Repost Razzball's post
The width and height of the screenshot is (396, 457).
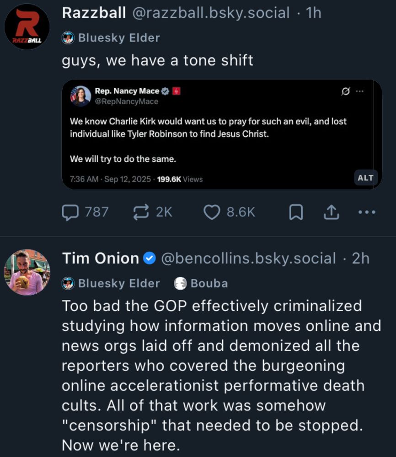[x=147, y=211]
